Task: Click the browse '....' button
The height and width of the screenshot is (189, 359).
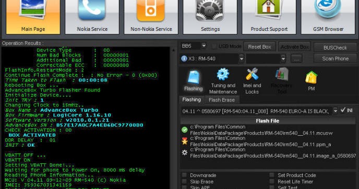Action: click(296, 59)
